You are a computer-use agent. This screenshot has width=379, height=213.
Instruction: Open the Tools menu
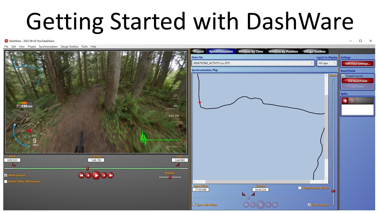(x=84, y=46)
